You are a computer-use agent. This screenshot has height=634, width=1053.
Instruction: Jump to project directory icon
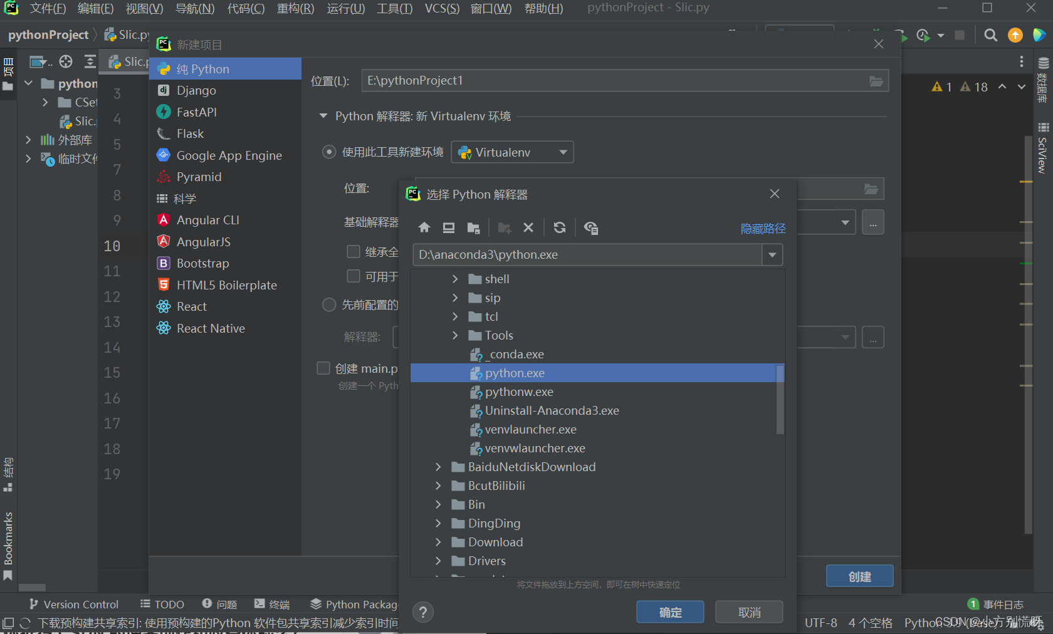tap(473, 227)
